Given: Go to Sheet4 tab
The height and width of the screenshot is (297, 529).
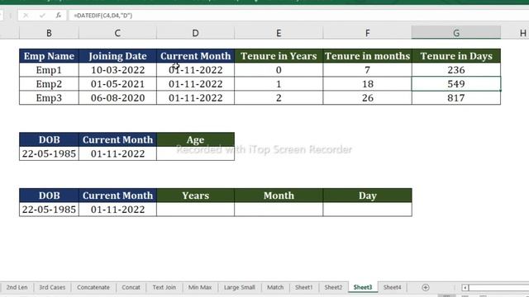Looking at the screenshot, I should [x=393, y=287].
